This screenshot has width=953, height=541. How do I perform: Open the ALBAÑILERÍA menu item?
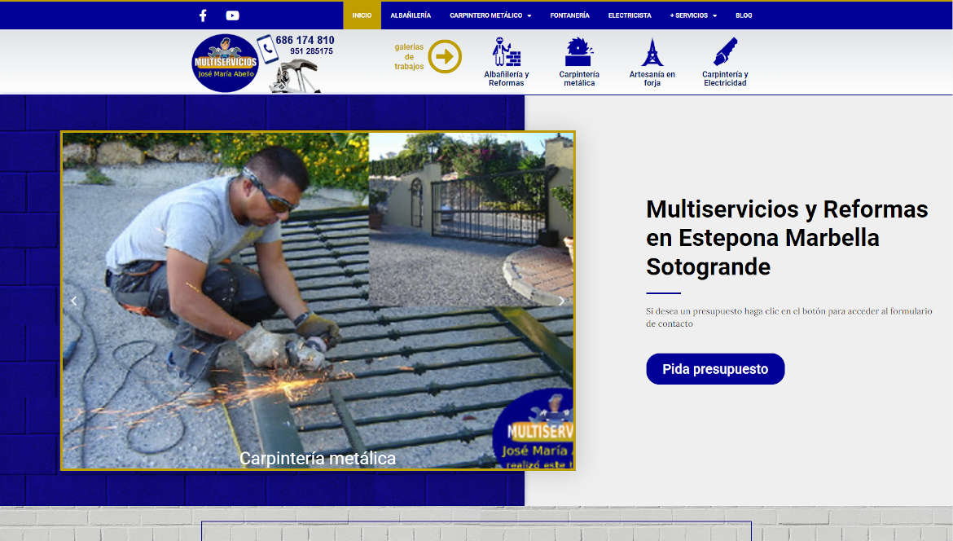(411, 15)
